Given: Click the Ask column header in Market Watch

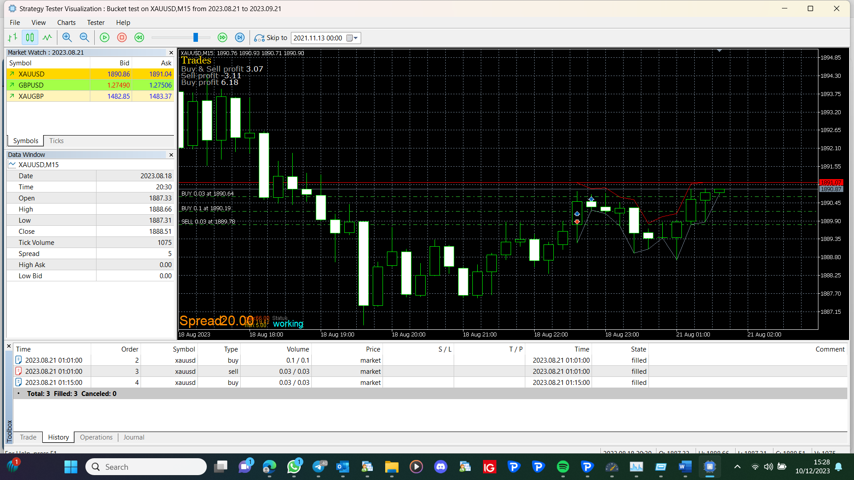Looking at the screenshot, I should [x=153, y=63].
